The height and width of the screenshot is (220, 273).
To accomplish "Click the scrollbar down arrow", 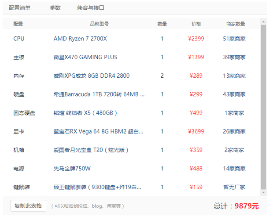I will point(263,193).
